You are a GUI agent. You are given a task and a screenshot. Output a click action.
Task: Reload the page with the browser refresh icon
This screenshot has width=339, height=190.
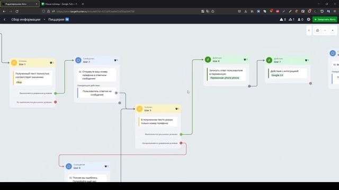tap(17, 11)
